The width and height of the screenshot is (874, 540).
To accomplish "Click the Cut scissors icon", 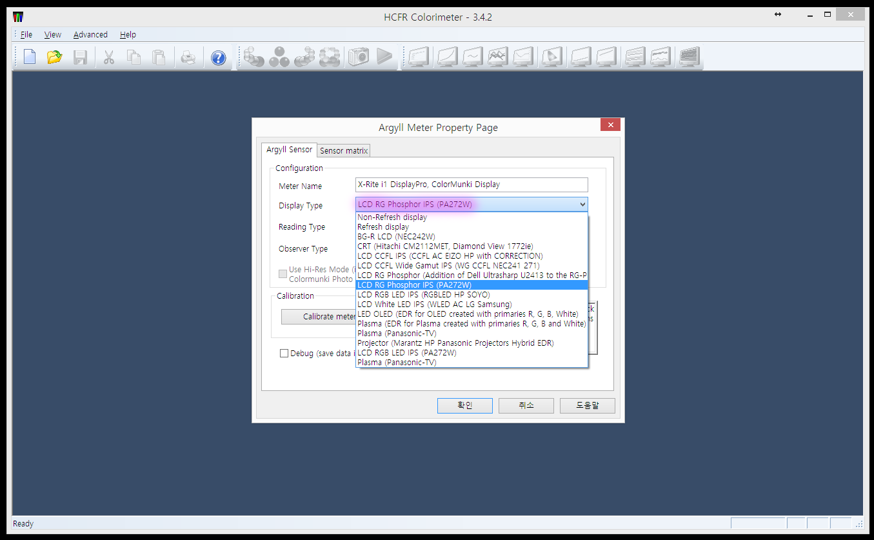I will pos(109,57).
